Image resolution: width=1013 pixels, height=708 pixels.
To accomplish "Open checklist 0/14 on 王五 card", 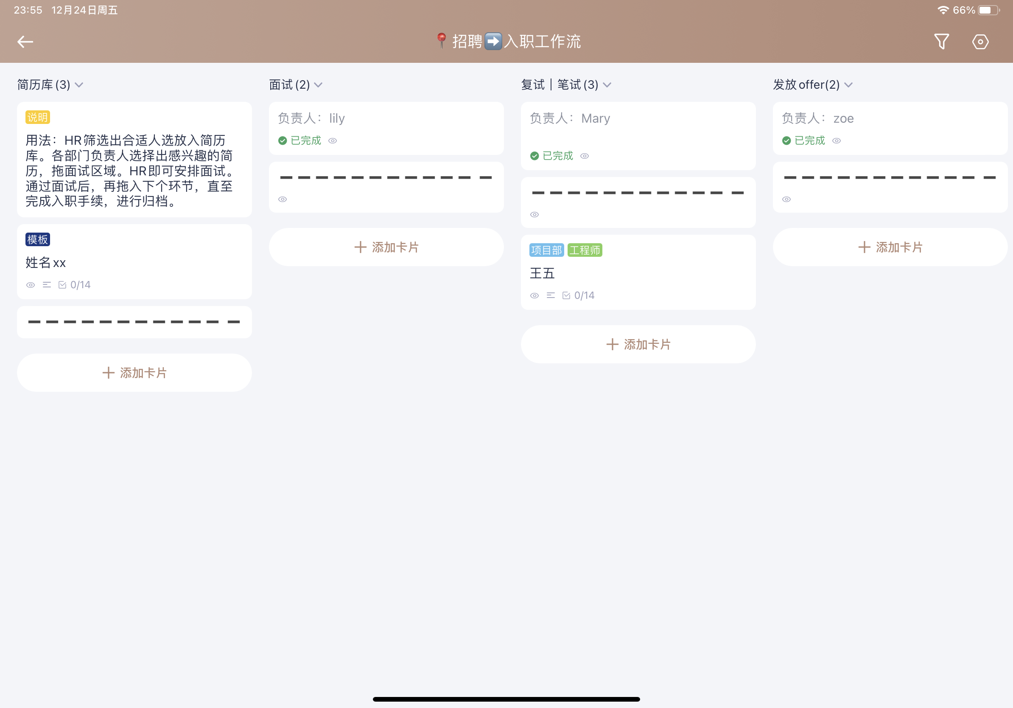I will click(579, 295).
